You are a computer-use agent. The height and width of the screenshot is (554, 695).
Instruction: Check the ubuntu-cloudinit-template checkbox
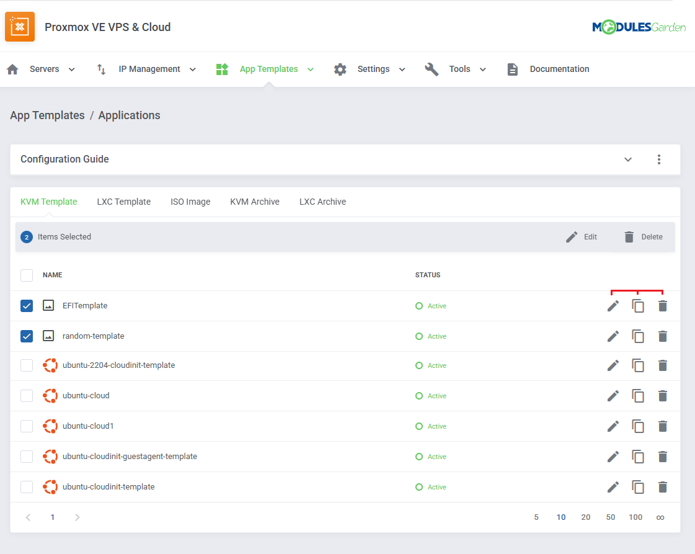27,487
